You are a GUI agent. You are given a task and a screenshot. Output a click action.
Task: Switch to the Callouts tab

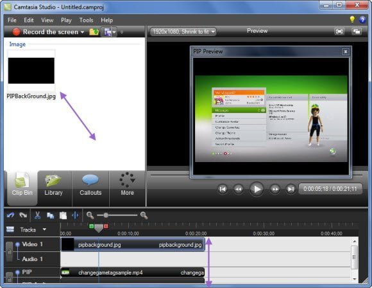(x=90, y=188)
